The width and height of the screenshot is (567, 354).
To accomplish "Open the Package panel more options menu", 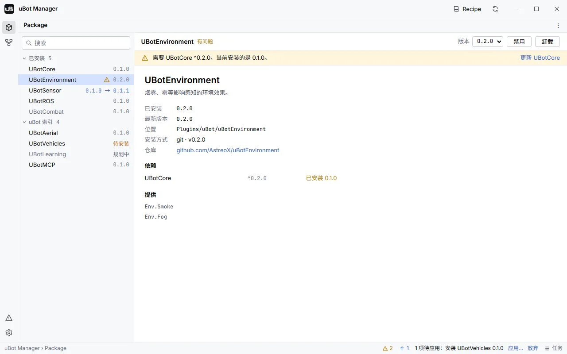I will click(558, 26).
